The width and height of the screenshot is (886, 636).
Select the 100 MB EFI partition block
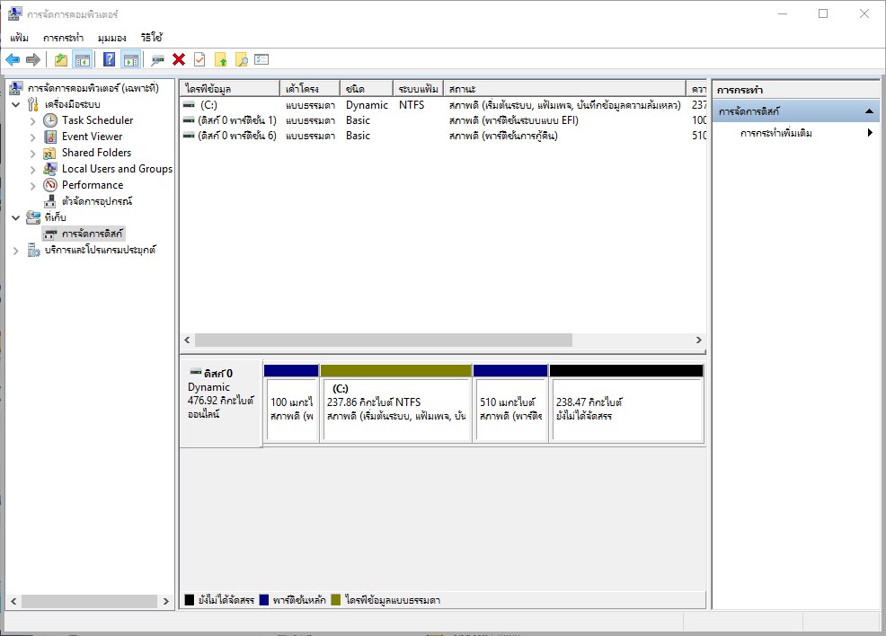pyautogui.click(x=291, y=402)
